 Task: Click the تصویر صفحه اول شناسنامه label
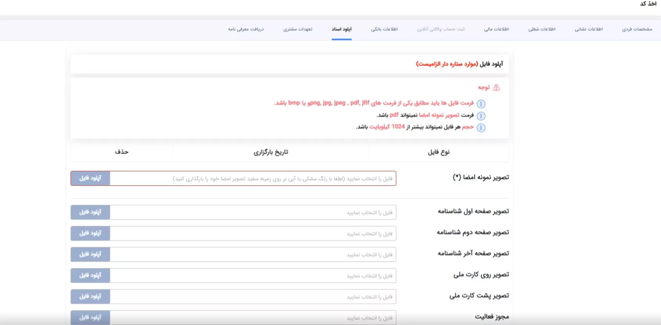tap(473, 211)
